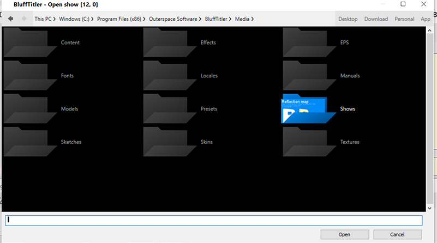Screen dimensions: 437x243
Task: Select the Models folder label
Action: point(69,109)
